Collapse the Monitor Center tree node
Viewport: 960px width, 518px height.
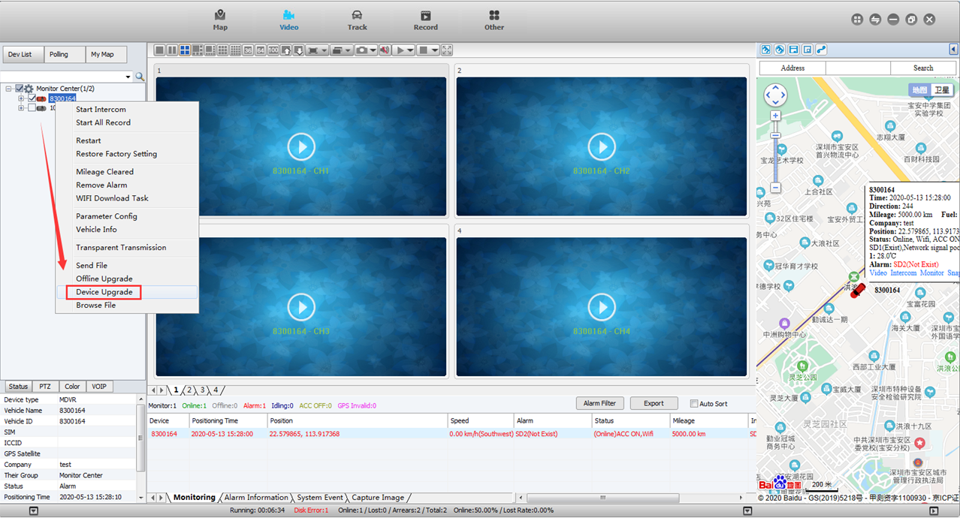(x=8, y=89)
